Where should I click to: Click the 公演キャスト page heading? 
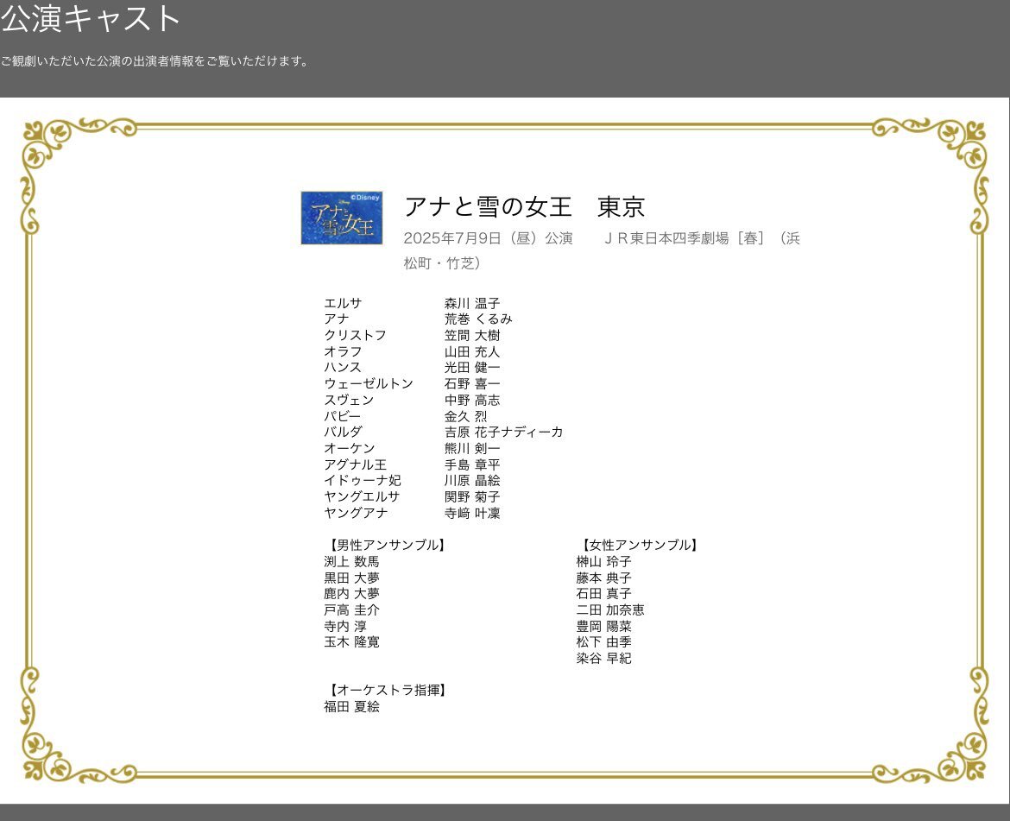tap(91, 18)
